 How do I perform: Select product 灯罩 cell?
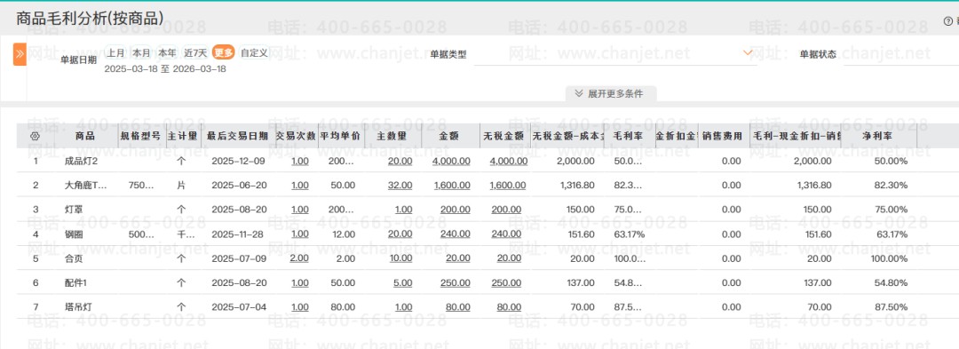74,210
